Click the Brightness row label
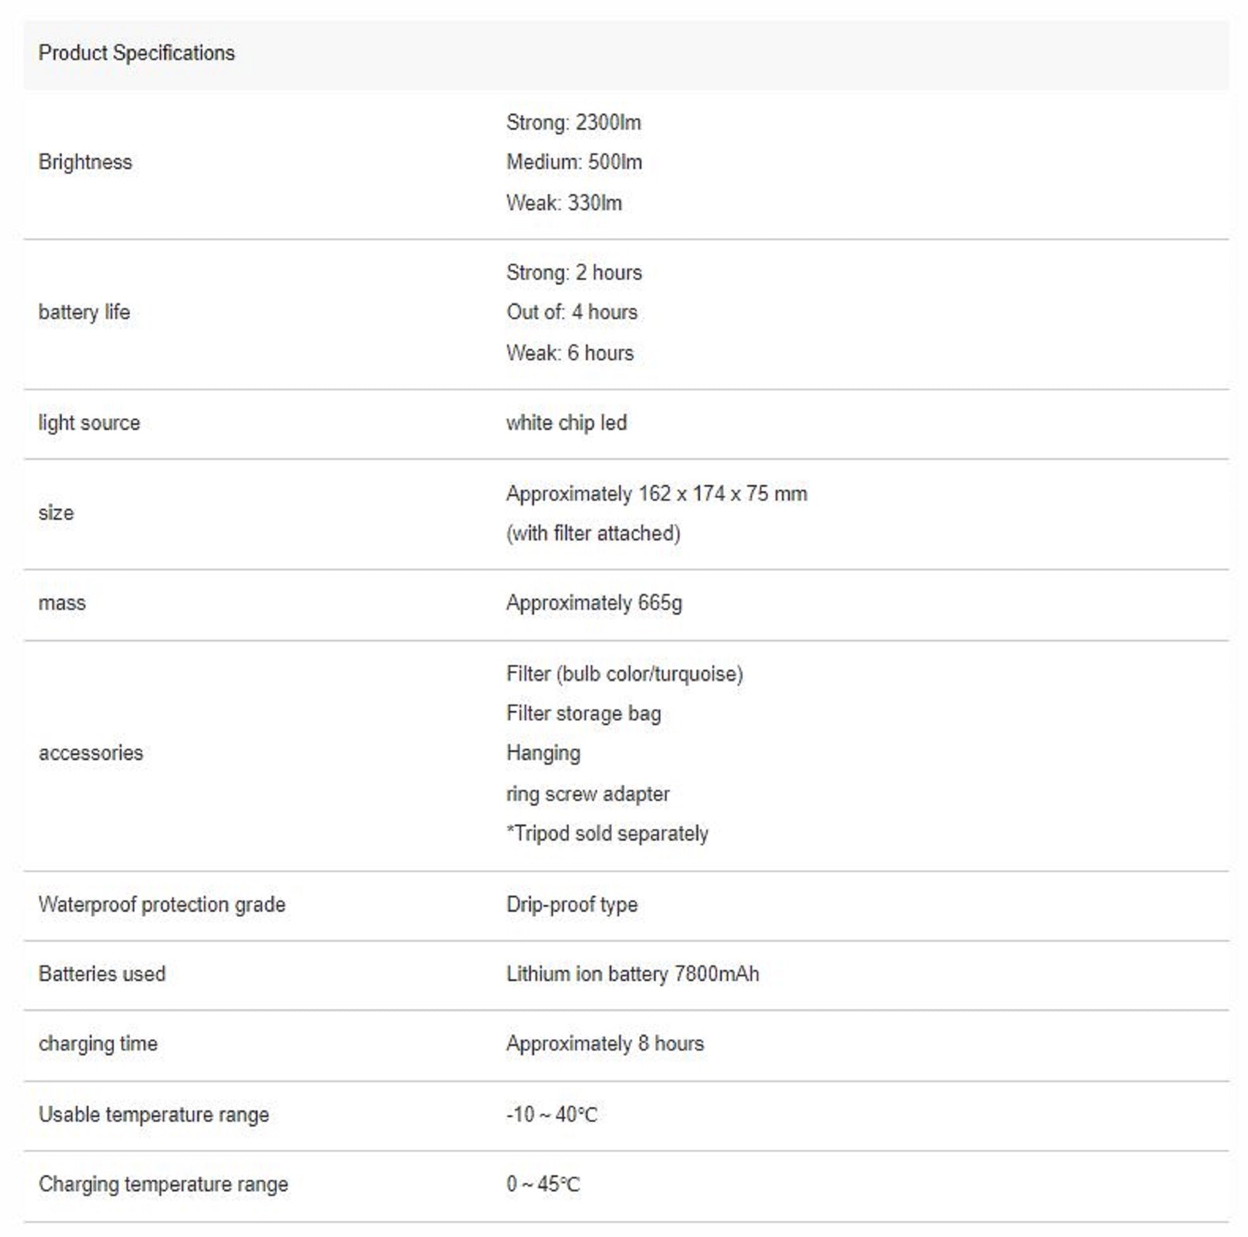 tap(85, 162)
